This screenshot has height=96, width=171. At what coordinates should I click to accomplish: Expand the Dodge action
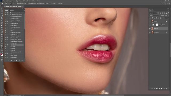coord(10,29)
